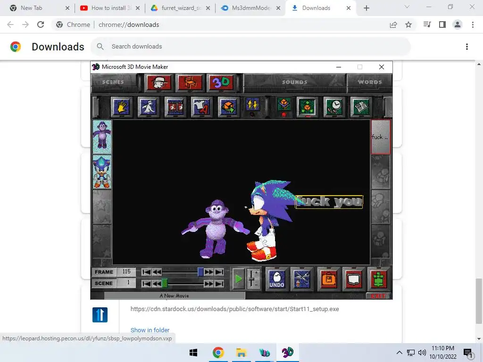Open Chrome profile avatar menu
This screenshot has width=483, height=362.
[458, 25]
